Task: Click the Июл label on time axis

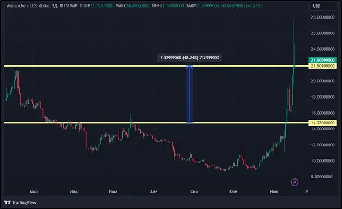Action: tap(113, 192)
